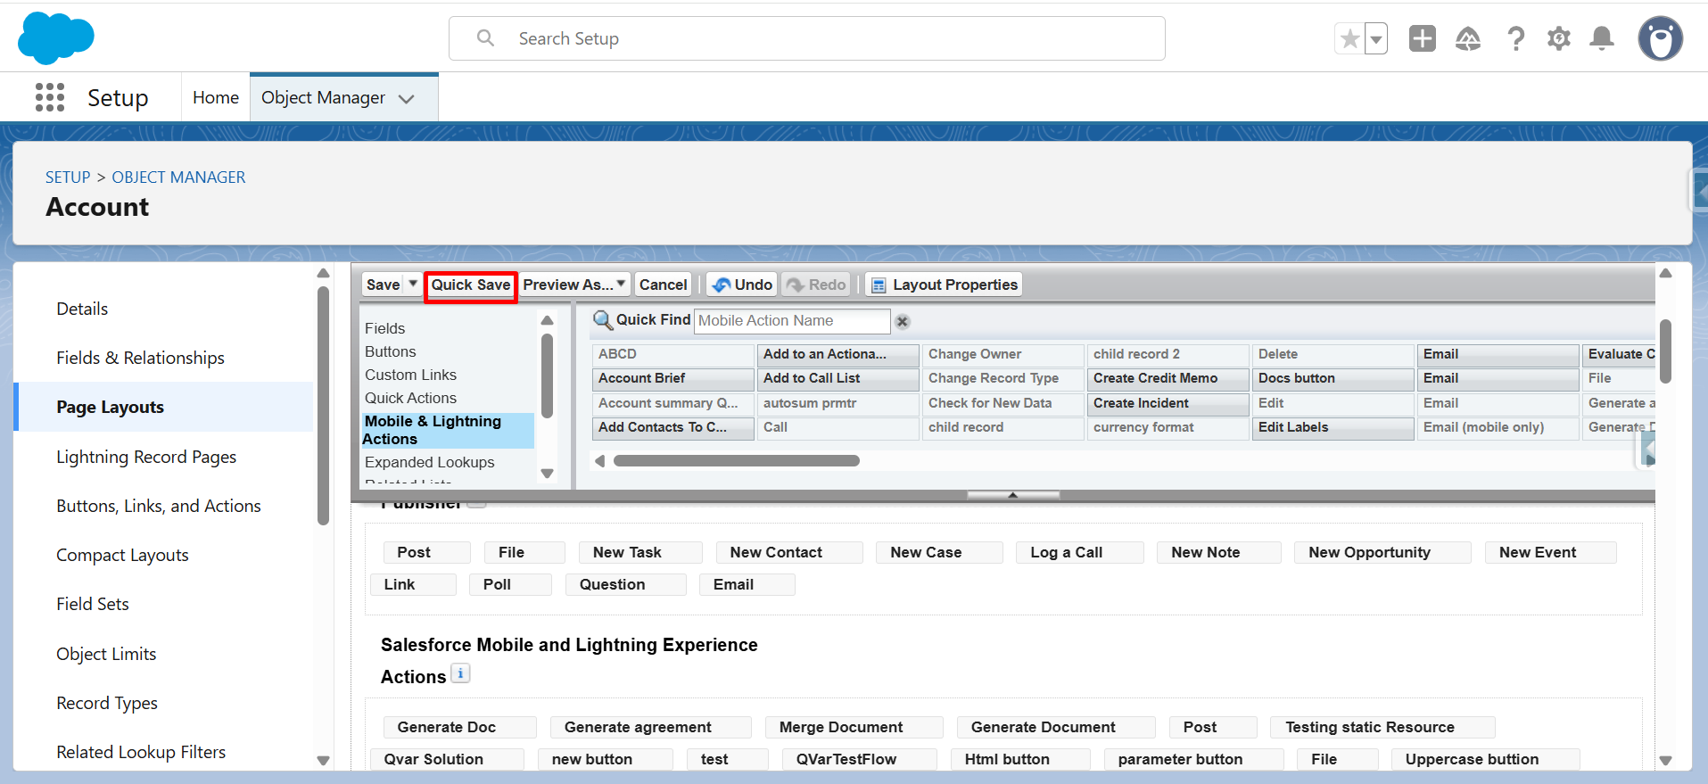Open the Trailhead guidance icon

[1467, 38]
